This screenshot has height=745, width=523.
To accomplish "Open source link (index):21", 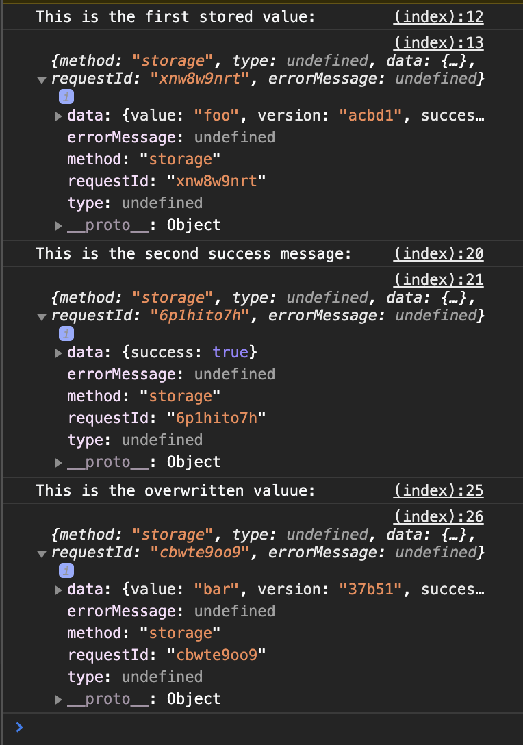I will (x=438, y=280).
